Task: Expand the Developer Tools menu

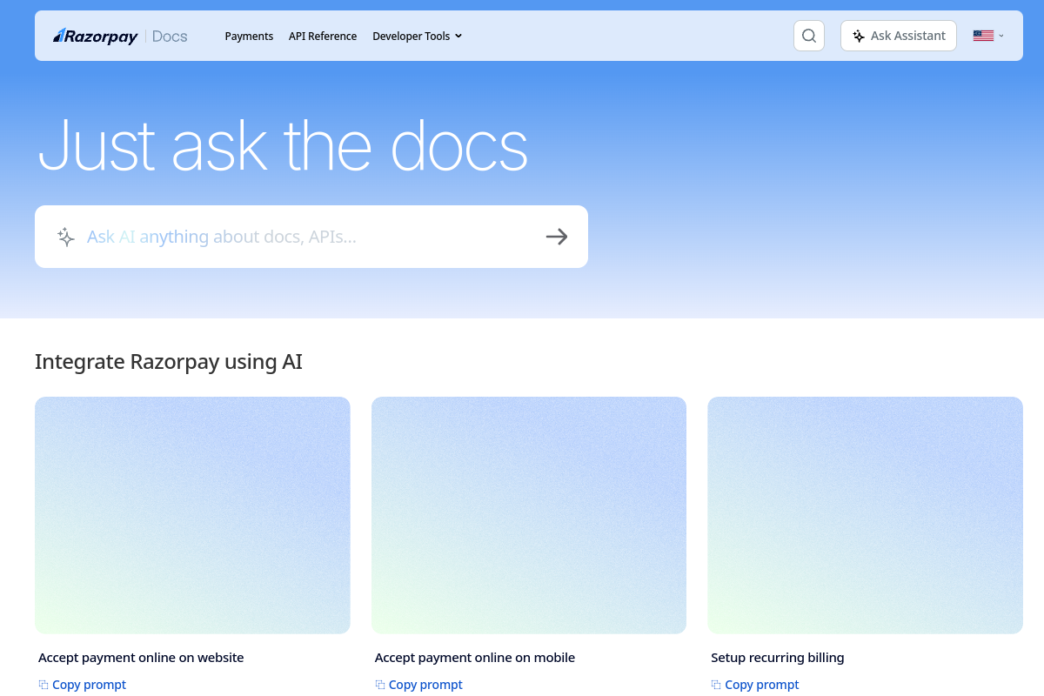Action: coord(418,36)
